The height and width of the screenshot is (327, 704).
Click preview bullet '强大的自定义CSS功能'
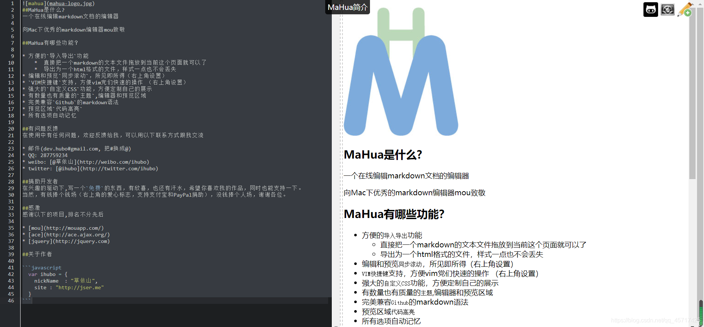tap(430, 283)
